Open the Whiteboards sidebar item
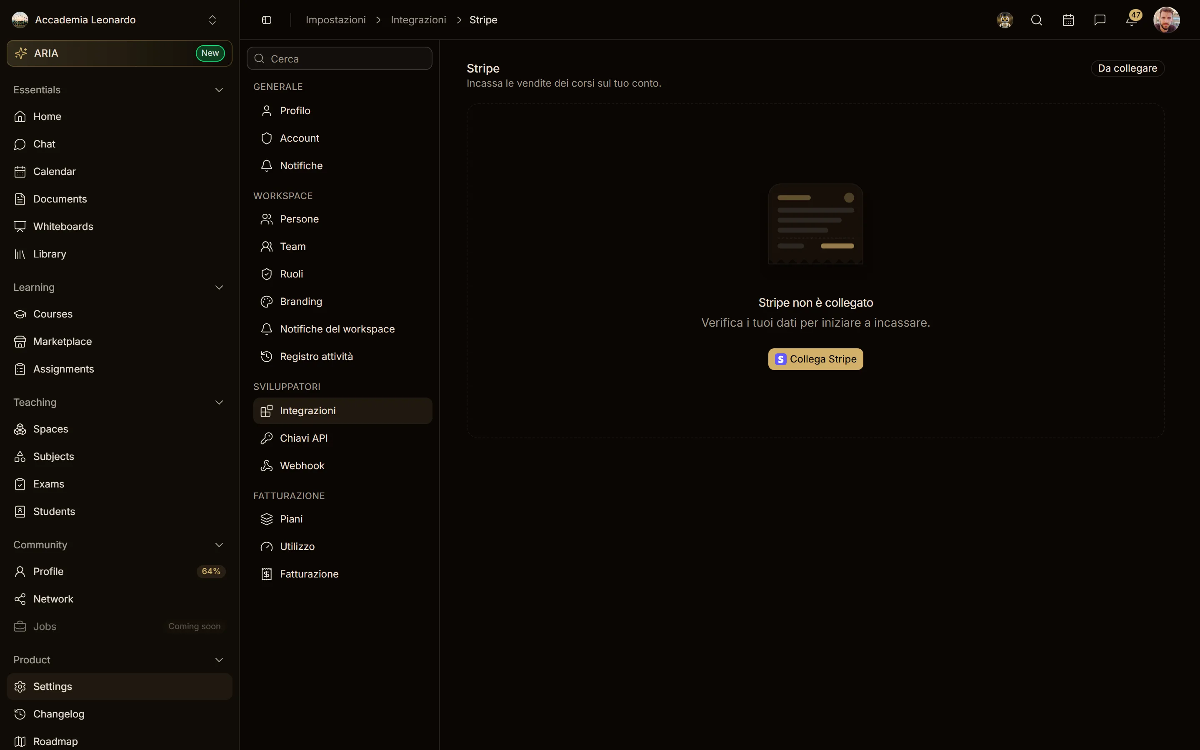Viewport: 1200px width, 750px height. (x=120, y=226)
